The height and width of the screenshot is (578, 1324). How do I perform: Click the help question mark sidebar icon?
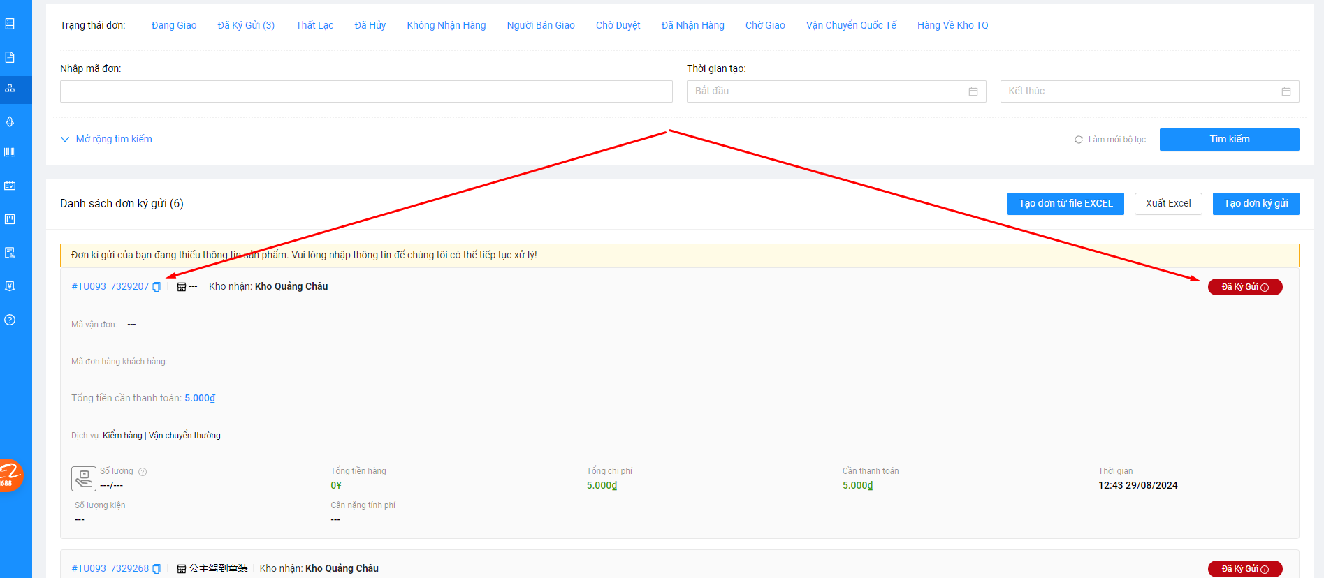tap(10, 320)
